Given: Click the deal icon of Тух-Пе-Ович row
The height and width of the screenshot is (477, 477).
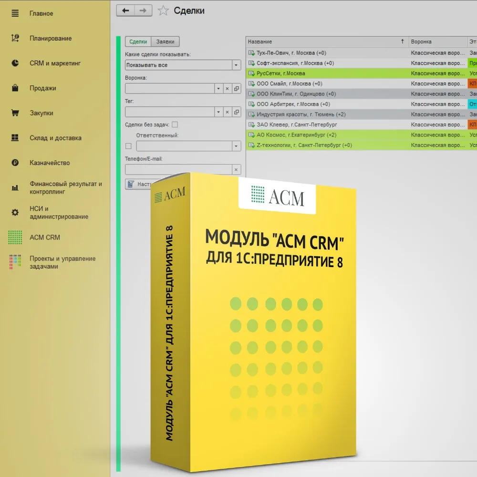Looking at the screenshot, I should pos(251,53).
